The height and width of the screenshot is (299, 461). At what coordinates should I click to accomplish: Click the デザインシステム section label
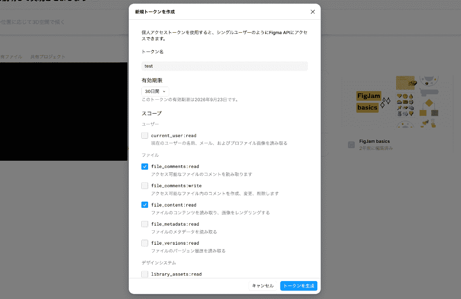click(159, 263)
